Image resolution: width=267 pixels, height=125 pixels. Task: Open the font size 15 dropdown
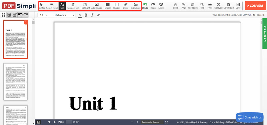pyautogui.click(x=43, y=15)
